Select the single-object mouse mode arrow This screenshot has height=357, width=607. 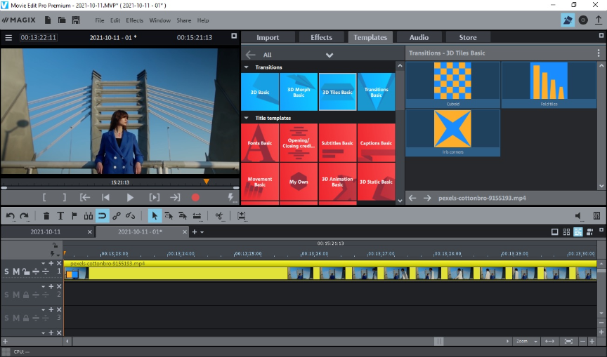(155, 216)
